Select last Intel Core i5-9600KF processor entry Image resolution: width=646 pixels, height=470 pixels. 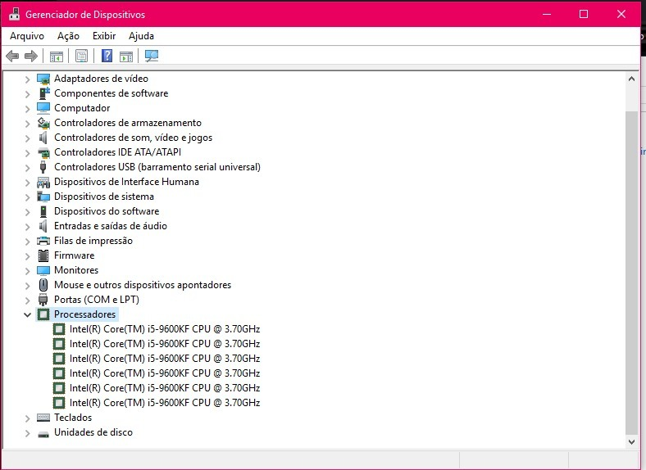click(x=165, y=403)
